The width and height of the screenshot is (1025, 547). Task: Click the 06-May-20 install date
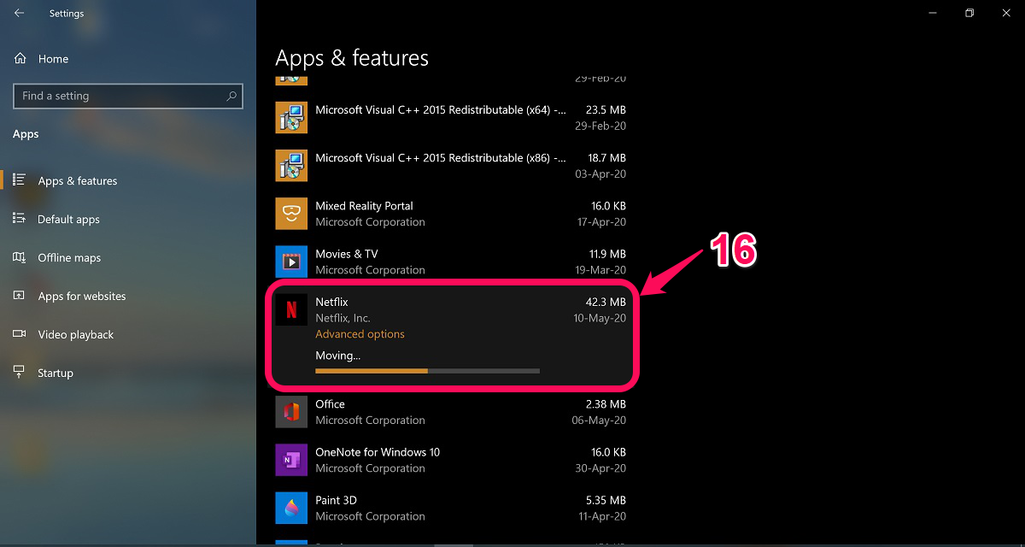pyautogui.click(x=599, y=420)
